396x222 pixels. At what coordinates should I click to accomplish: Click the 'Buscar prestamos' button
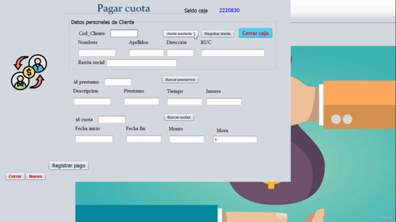tap(180, 80)
